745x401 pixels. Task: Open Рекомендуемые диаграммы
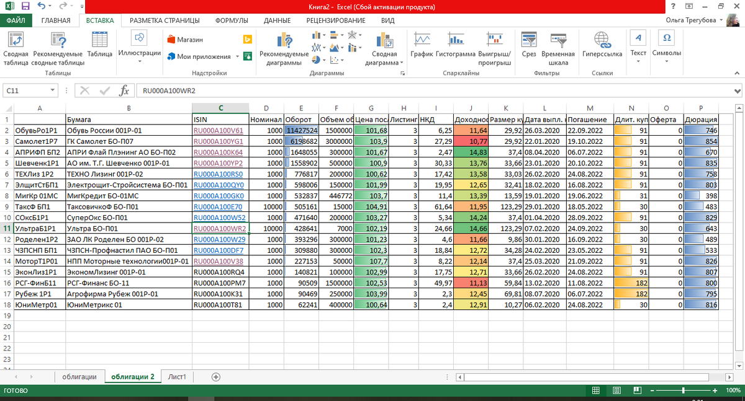click(x=284, y=48)
